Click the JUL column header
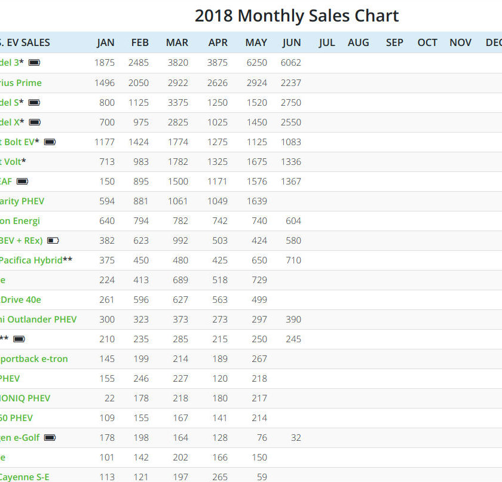 point(327,42)
